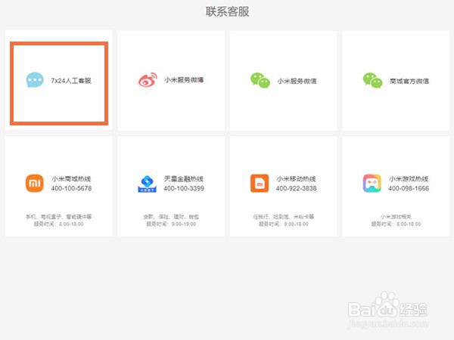Select 天星金融热线 title text
454x340 pixels.
pyautogui.click(x=184, y=178)
